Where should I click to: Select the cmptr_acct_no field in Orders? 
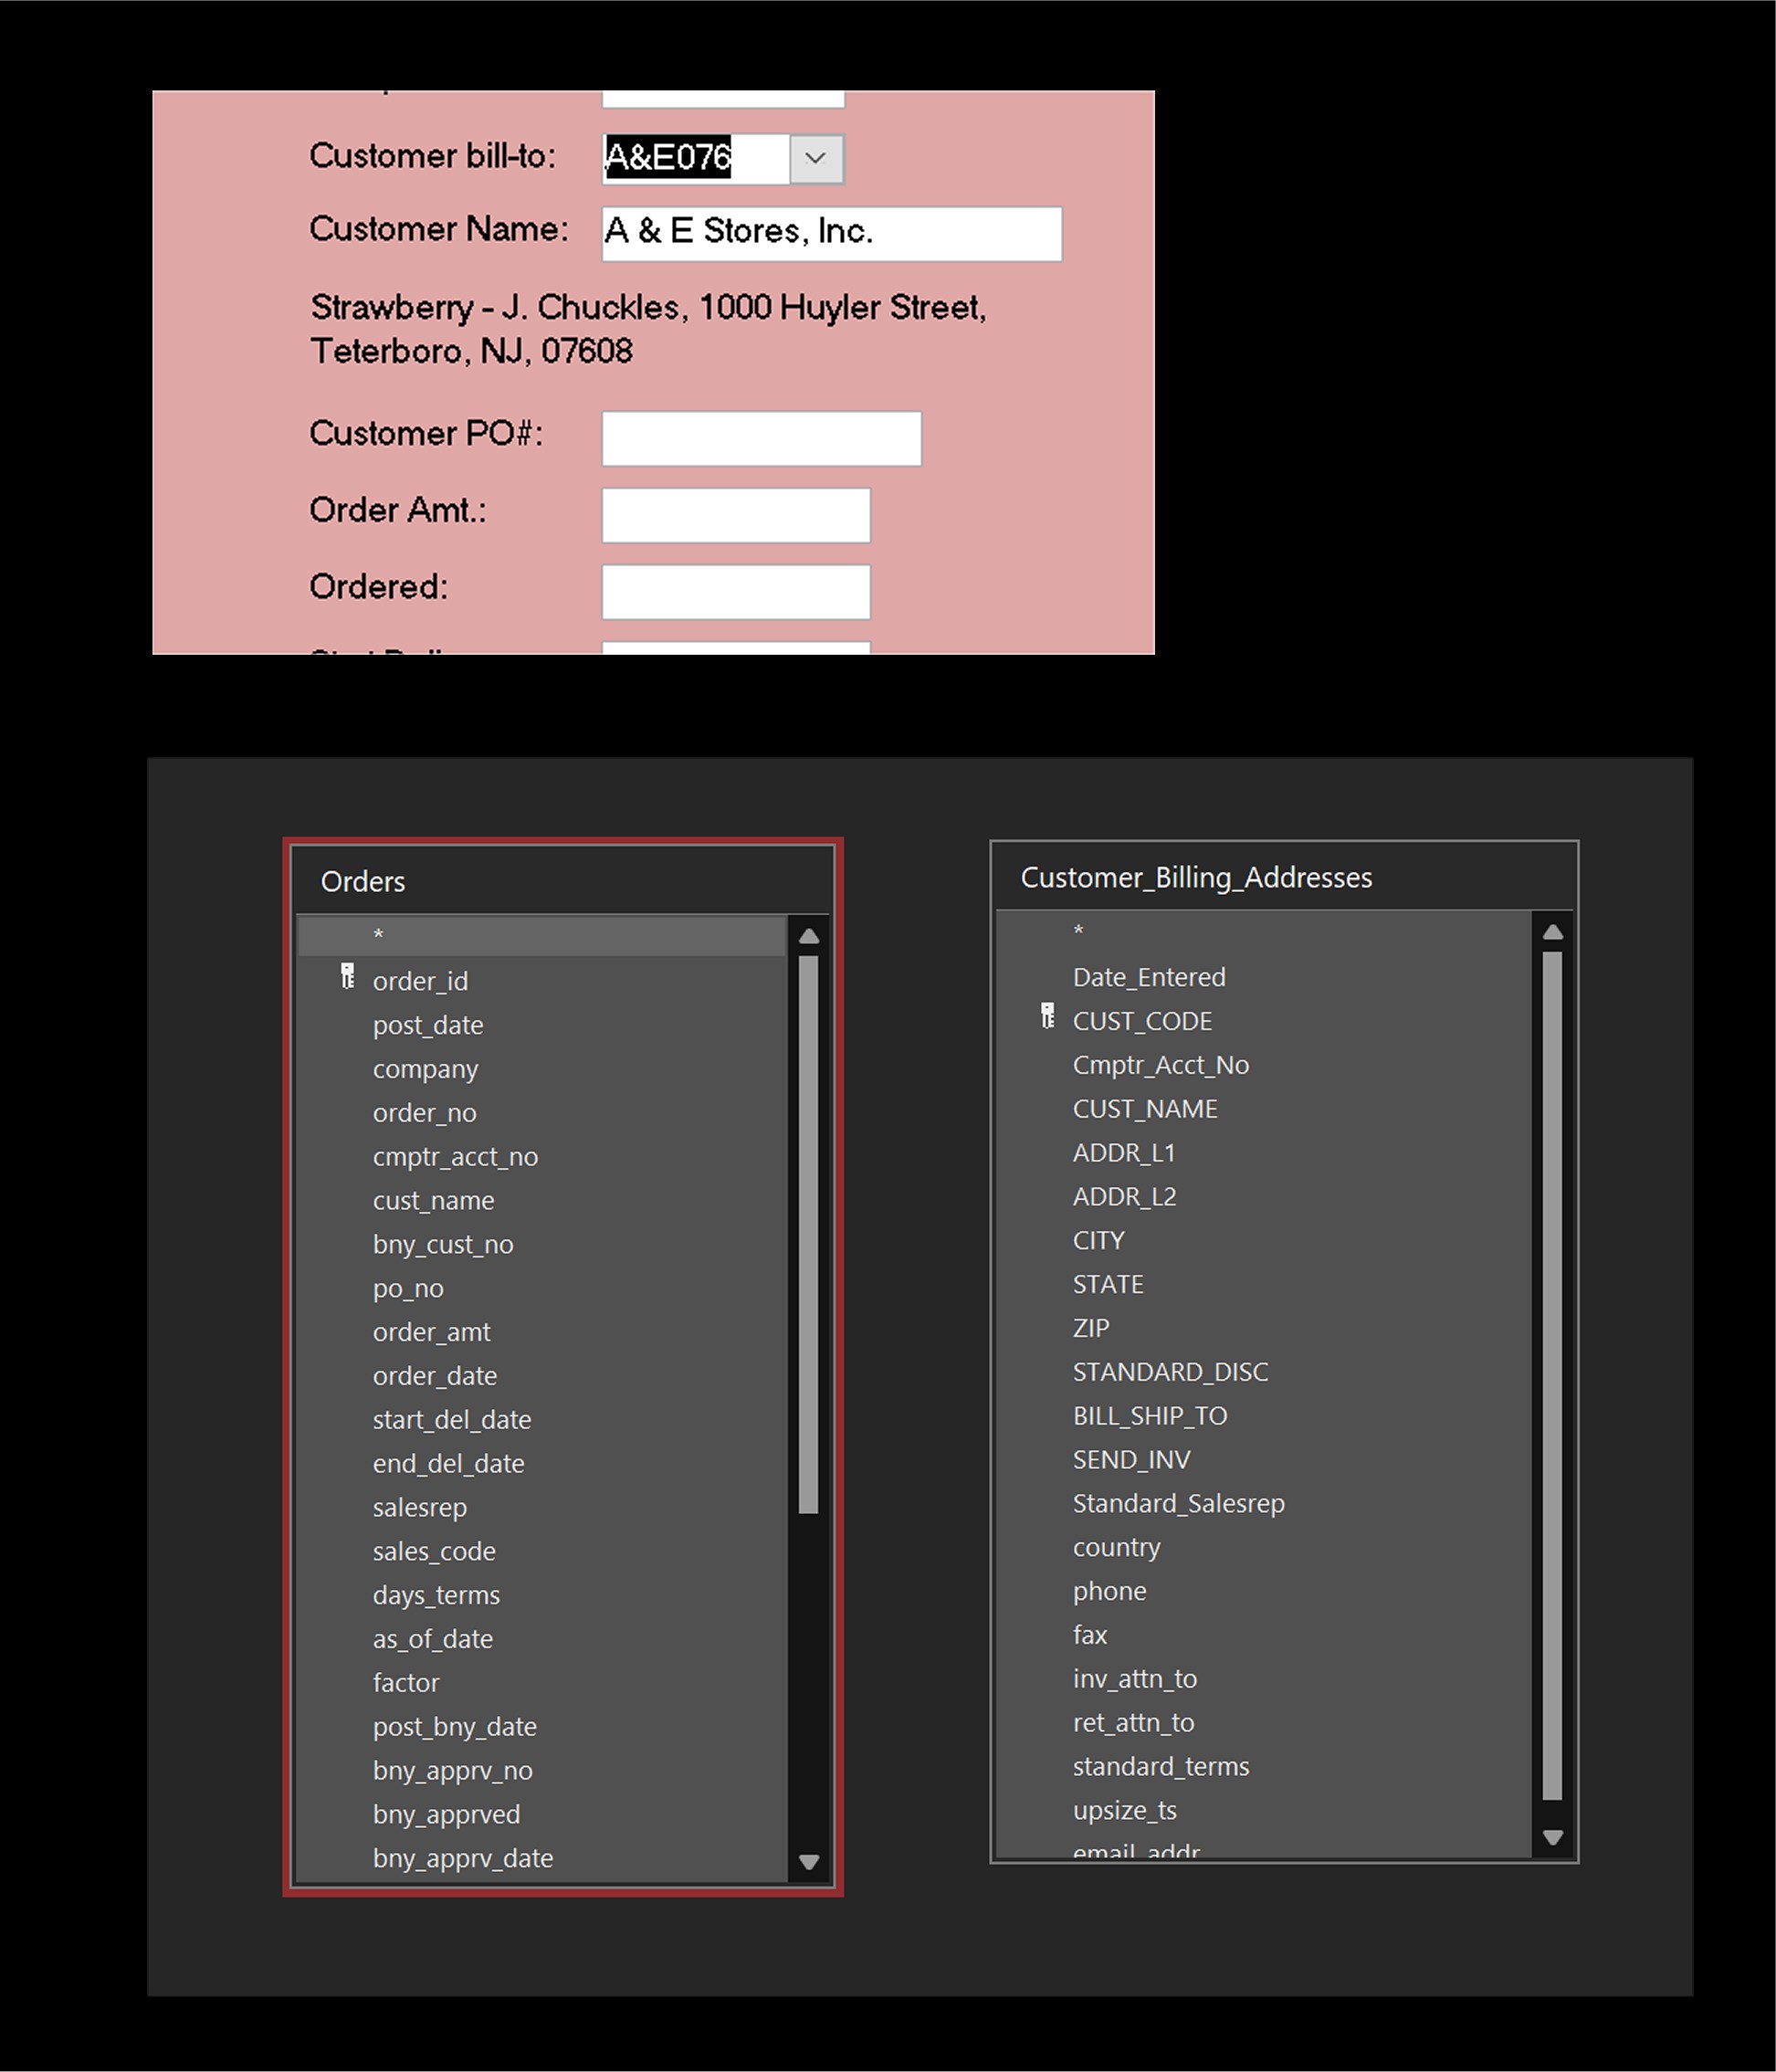click(543, 1157)
